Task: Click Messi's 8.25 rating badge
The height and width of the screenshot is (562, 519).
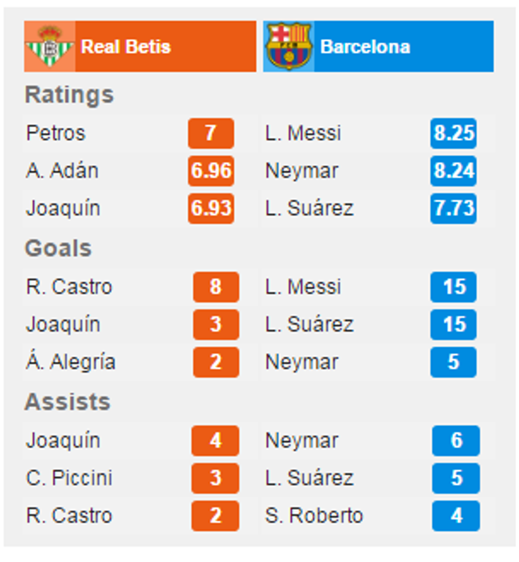Action: (454, 133)
